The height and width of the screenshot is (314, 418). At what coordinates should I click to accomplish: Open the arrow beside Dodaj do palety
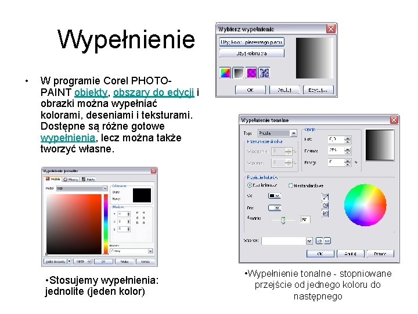pyautogui.click(x=69, y=261)
